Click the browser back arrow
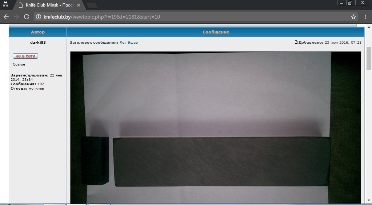The height and width of the screenshot is (205, 372). tap(6, 17)
